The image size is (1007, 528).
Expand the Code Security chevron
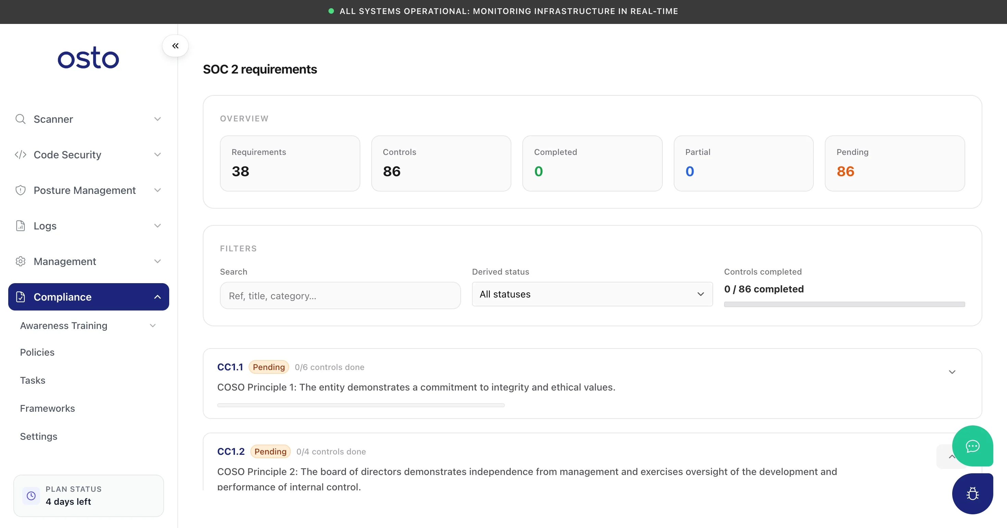[158, 155]
